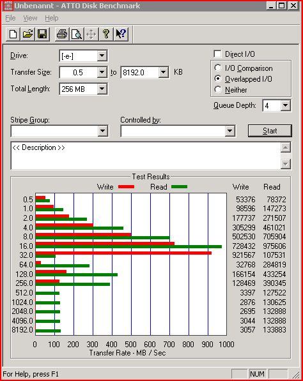This screenshot has width=303, height=381.
Task: Click the 512.0 row label in chart
Action: click(x=24, y=293)
